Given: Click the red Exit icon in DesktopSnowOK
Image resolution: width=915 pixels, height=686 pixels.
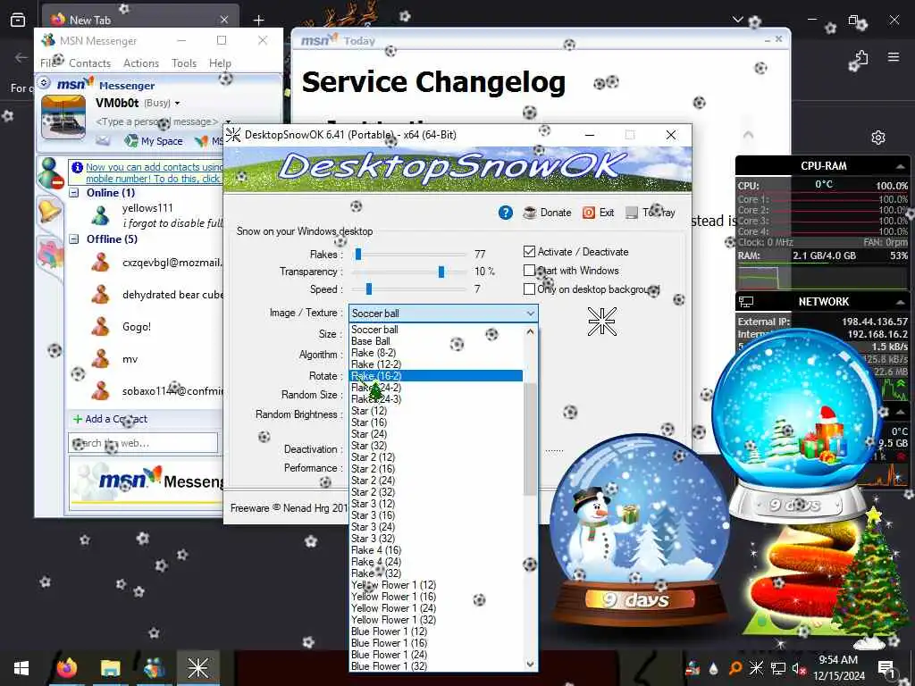Looking at the screenshot, I should pos(589,213).
